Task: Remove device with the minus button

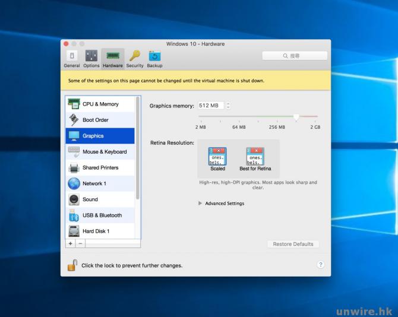Action: pyautogui.click(x=80, y=244)
